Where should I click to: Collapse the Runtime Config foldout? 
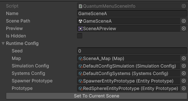click(3, 43)
